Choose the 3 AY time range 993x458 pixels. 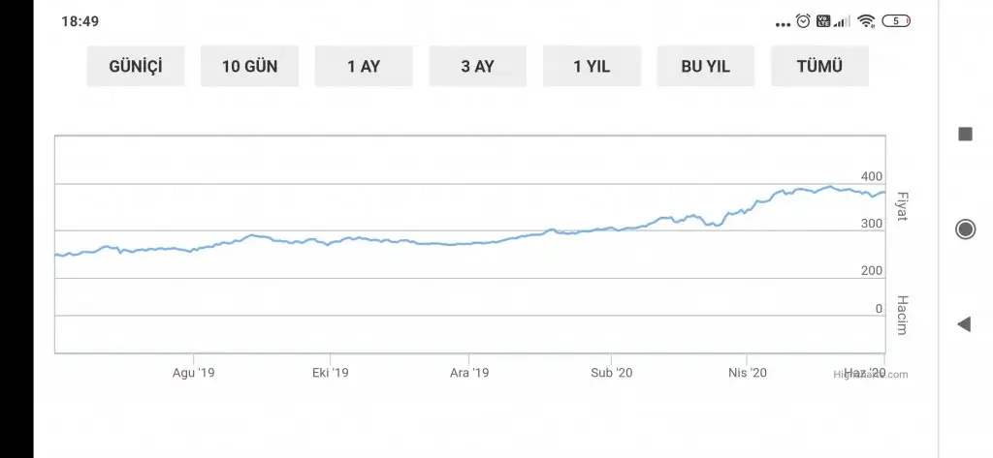pyautogui.click(x=477, y=67)
